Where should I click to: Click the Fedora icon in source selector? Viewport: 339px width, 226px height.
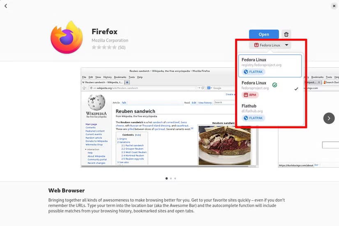coord(256,45)
